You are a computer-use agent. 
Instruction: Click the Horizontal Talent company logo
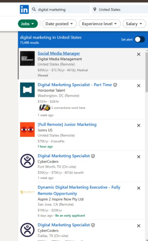27,90
